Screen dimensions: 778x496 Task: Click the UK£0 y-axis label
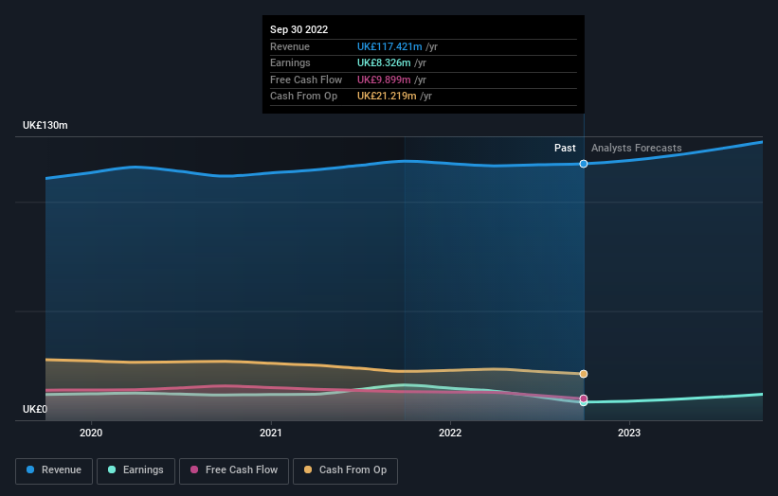[x=35, y=409]
